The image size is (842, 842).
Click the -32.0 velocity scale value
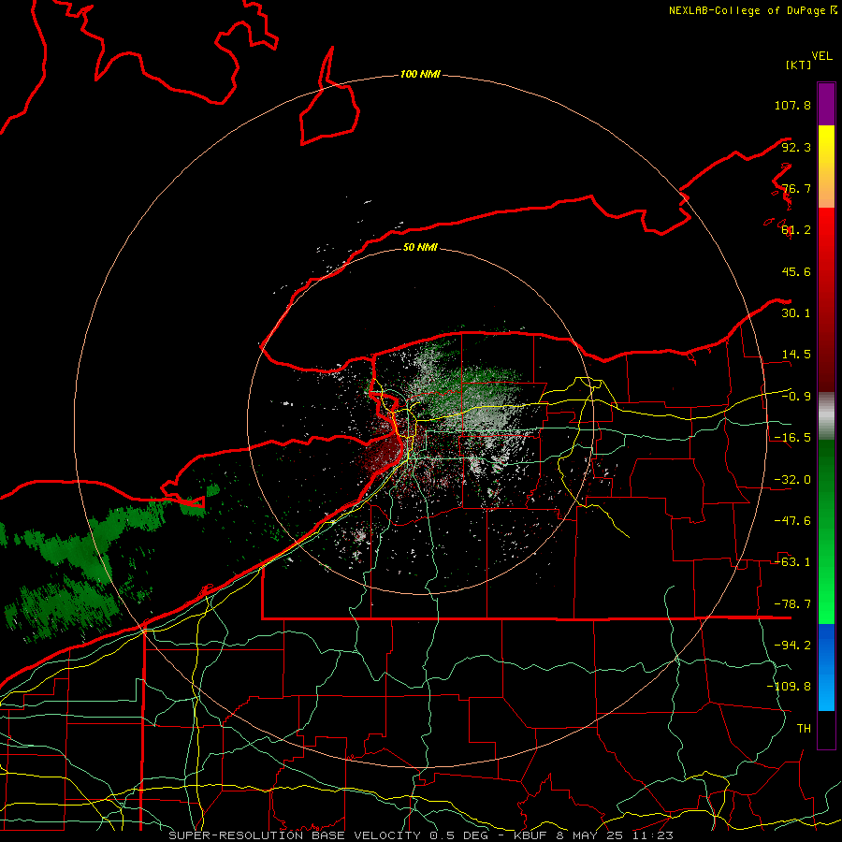click(792, 480)
